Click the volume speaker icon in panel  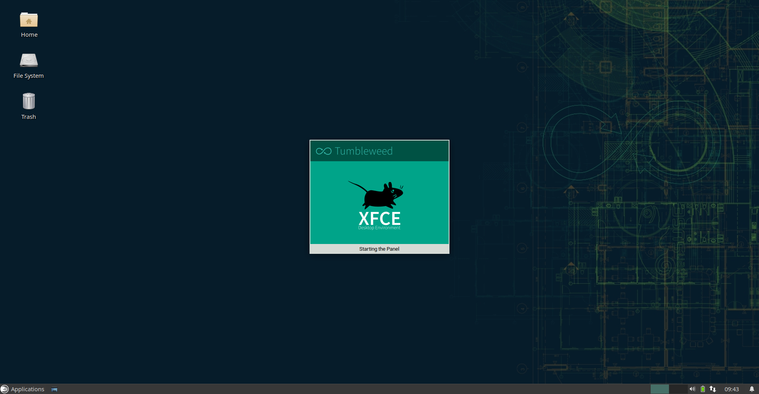tap(692, 389)
